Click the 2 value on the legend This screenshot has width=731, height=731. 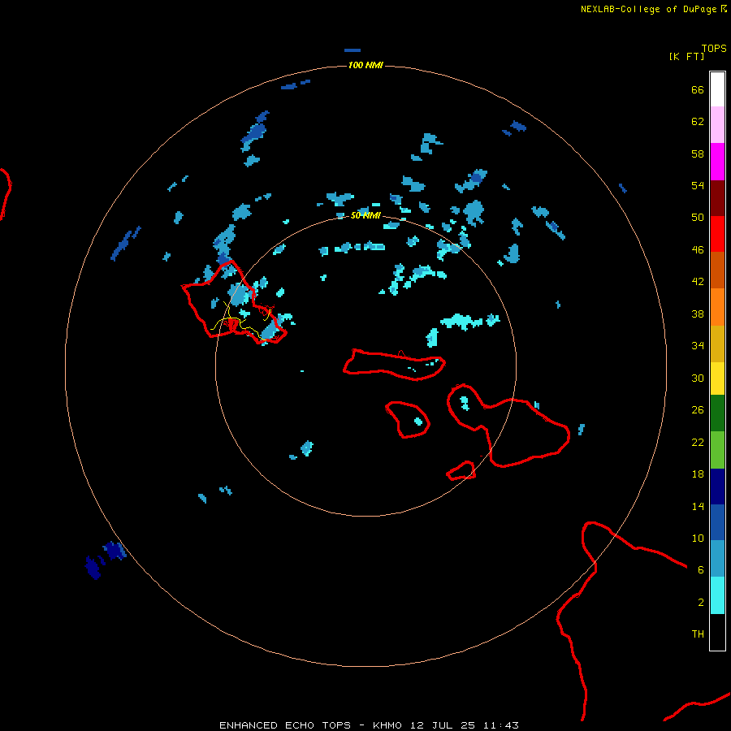tap(700, 603)
